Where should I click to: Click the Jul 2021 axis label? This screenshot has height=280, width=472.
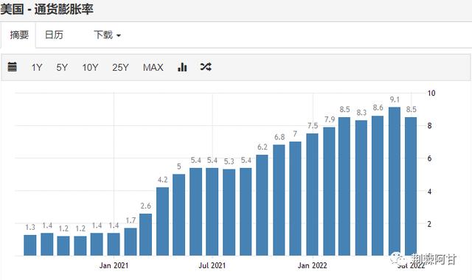(x=212, y=265)
